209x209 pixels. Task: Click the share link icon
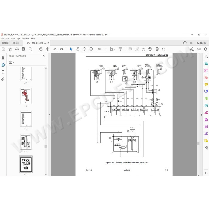tap(192, 49)
